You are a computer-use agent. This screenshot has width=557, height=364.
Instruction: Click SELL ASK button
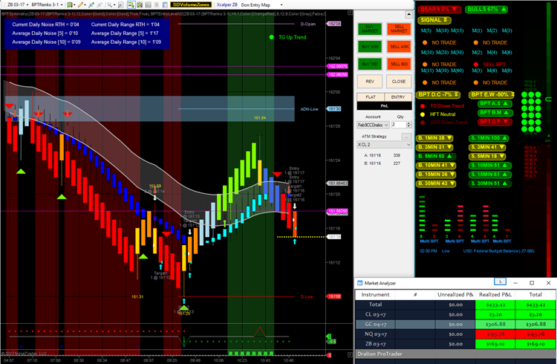399,47
